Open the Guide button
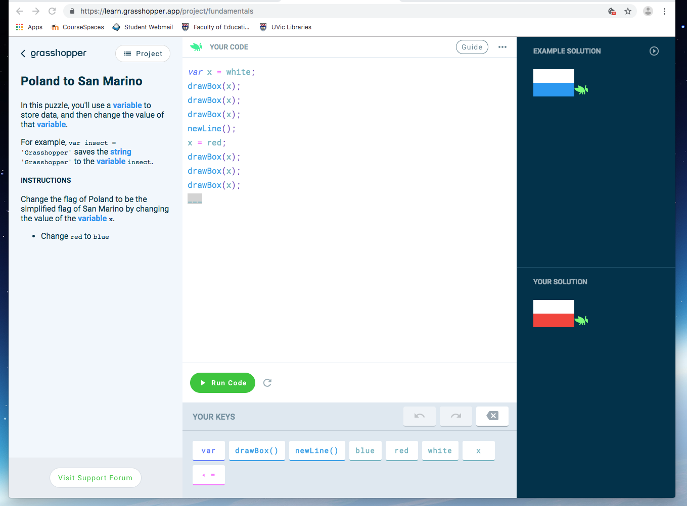 [472, 47]
